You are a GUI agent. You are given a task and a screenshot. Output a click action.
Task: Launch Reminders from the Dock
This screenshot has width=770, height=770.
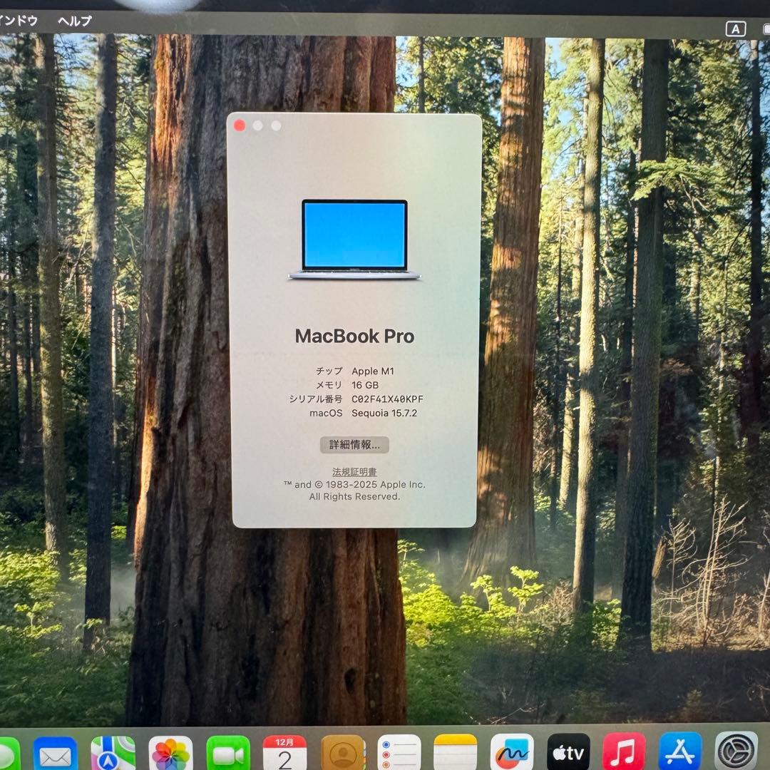point(399,753)
